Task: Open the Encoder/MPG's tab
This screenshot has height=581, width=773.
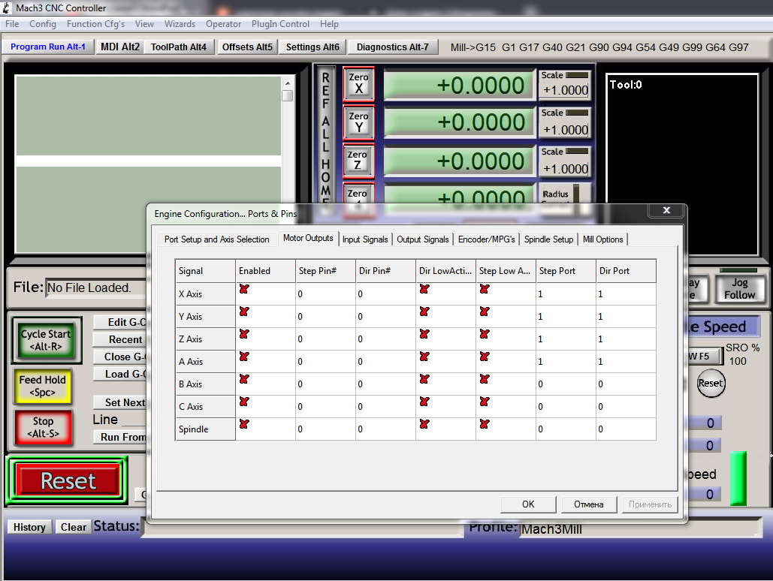Action: [x=487, y=239]
